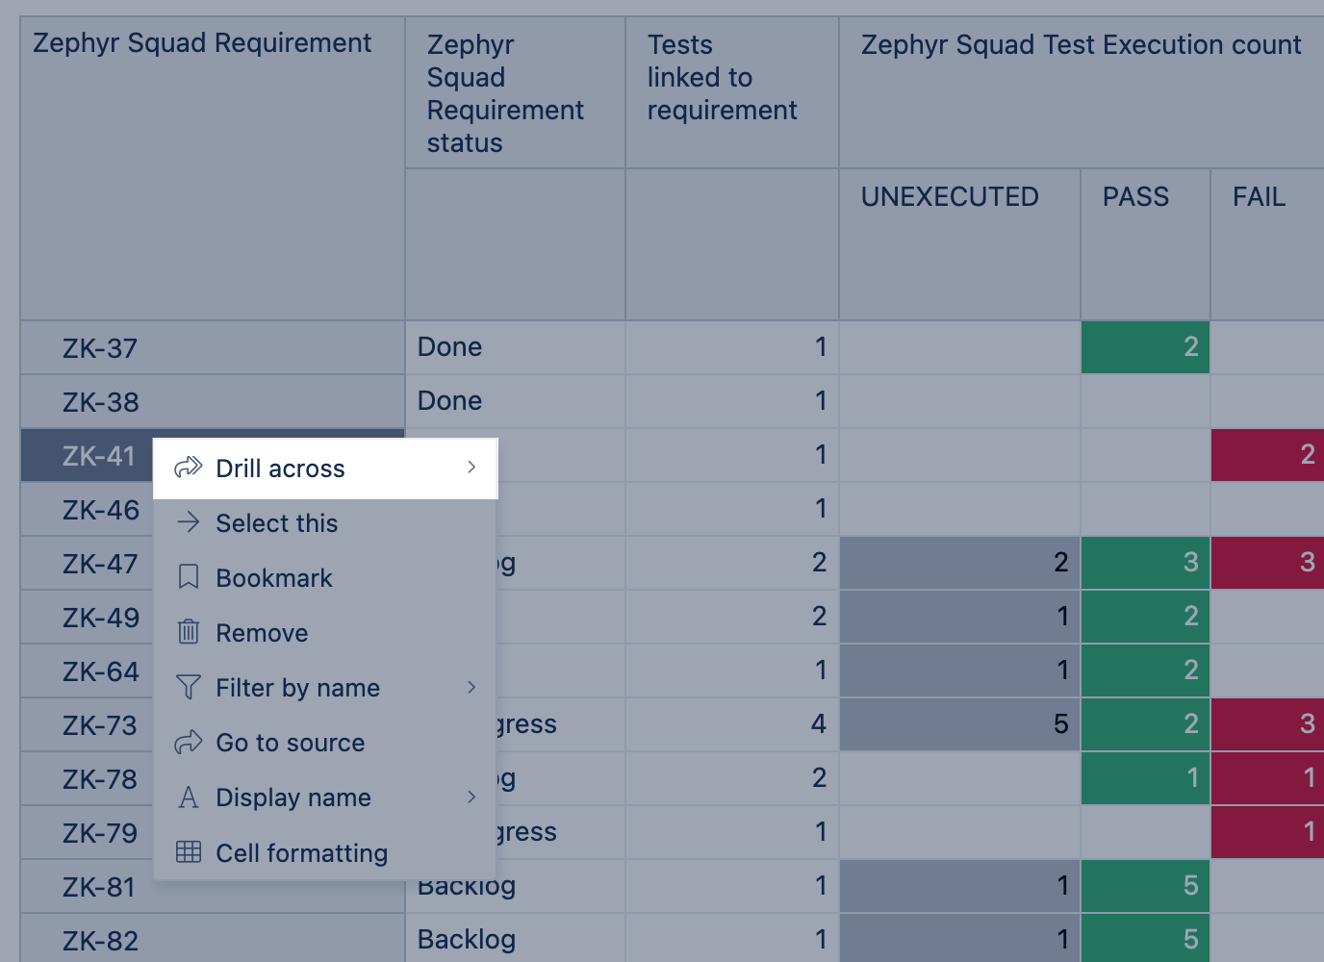This screenshot has width=1324, height=962.
Task: Click the Drill across arrow icon
Action: point(188,468)
